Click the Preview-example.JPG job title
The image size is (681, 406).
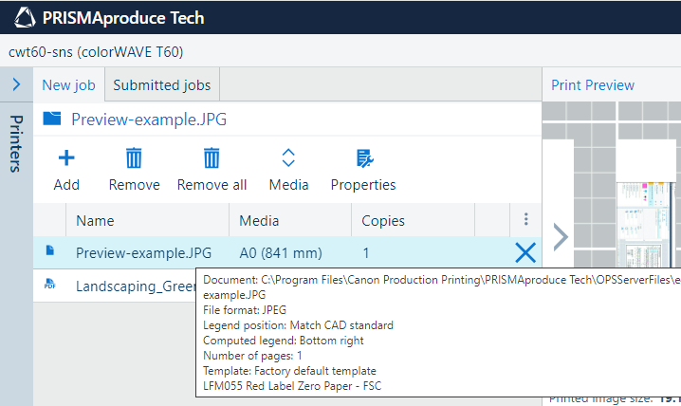pos(149,120)
